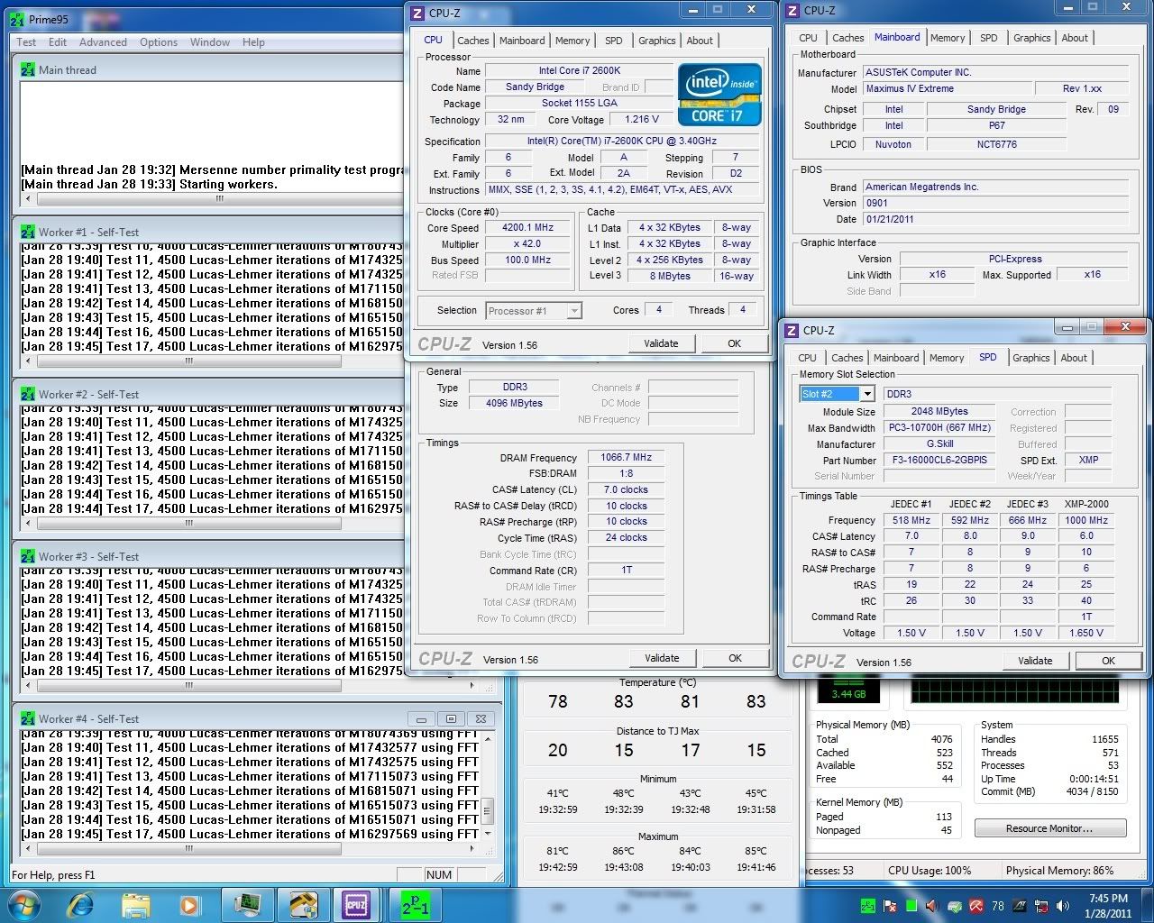Screen dimensions: 1154x923
Task: Click the Prime95 icon in the taskbar
Action: click(416, 903)
